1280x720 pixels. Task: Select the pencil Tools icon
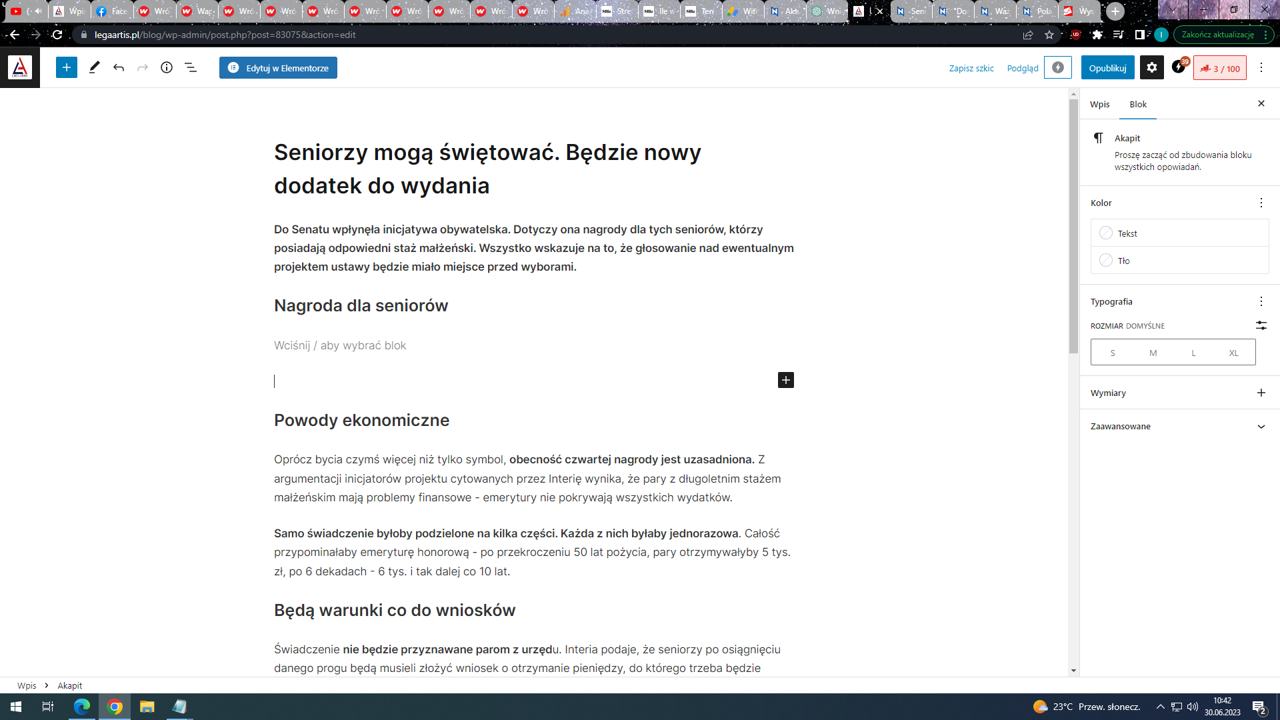(94, 67)
